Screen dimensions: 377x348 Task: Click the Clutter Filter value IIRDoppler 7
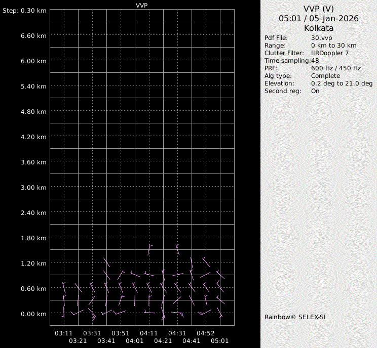click(330, 53)
